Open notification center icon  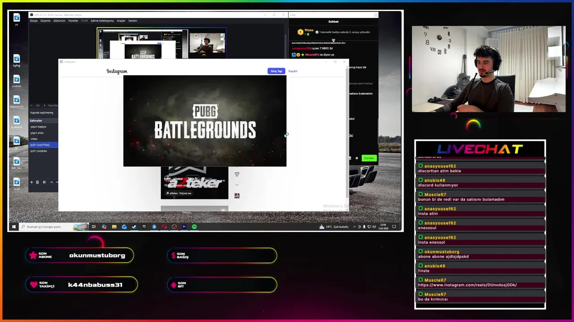click(394, 227)
